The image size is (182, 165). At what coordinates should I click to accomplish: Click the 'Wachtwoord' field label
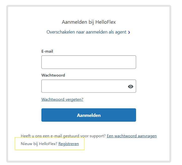click(53, 75)
